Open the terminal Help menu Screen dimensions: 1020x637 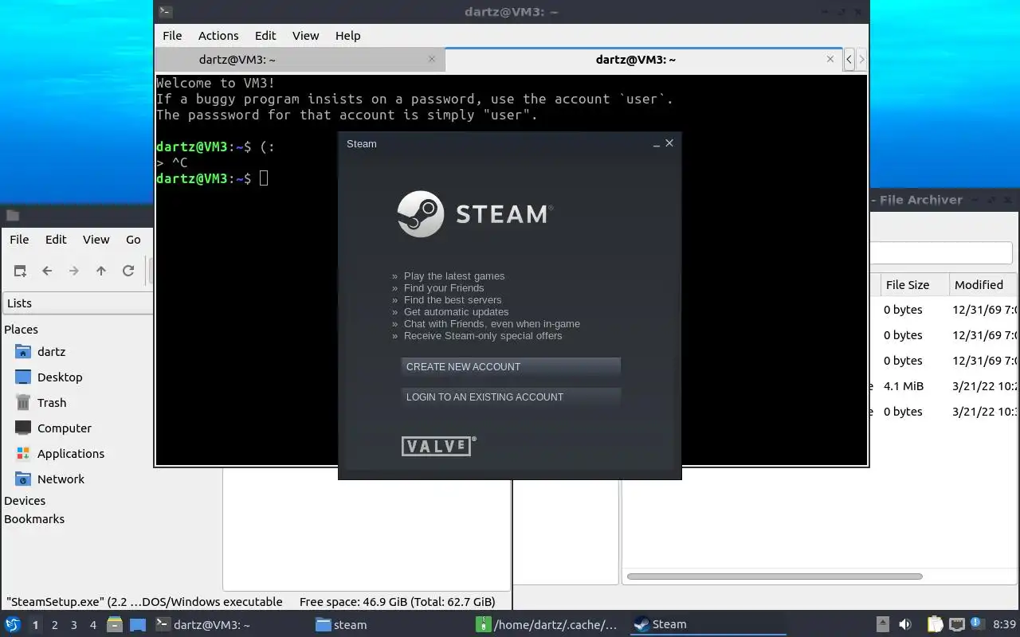pos(347,36)
